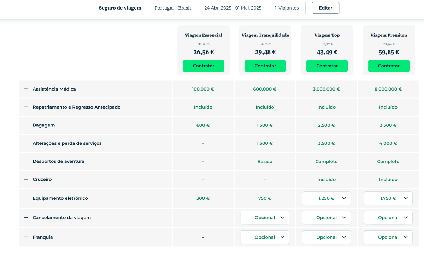Click the Equipamento eletrónico label
424x253 pixels.
(x=60, y=198)
